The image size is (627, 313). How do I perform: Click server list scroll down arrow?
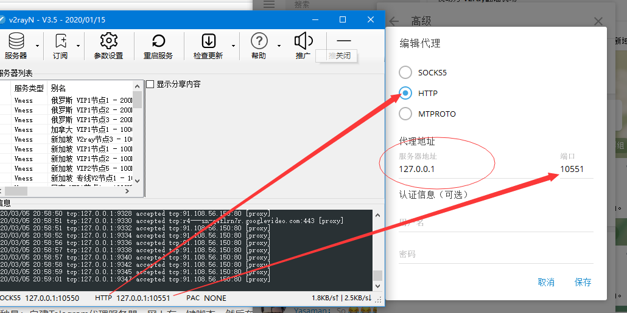click(x=137, y=181)
